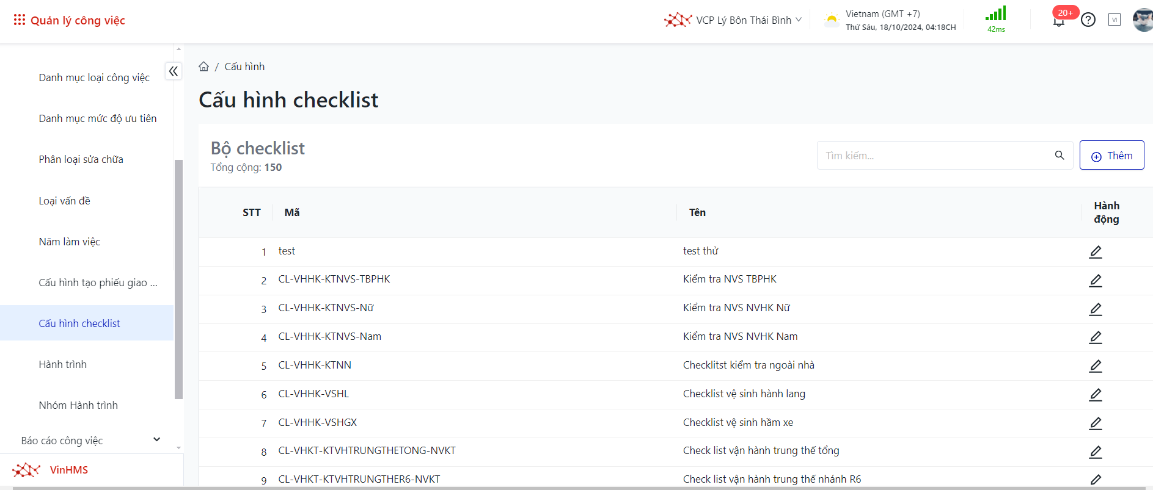
Task: Click the 'test thử' name cell
Action: click(701, 251)
